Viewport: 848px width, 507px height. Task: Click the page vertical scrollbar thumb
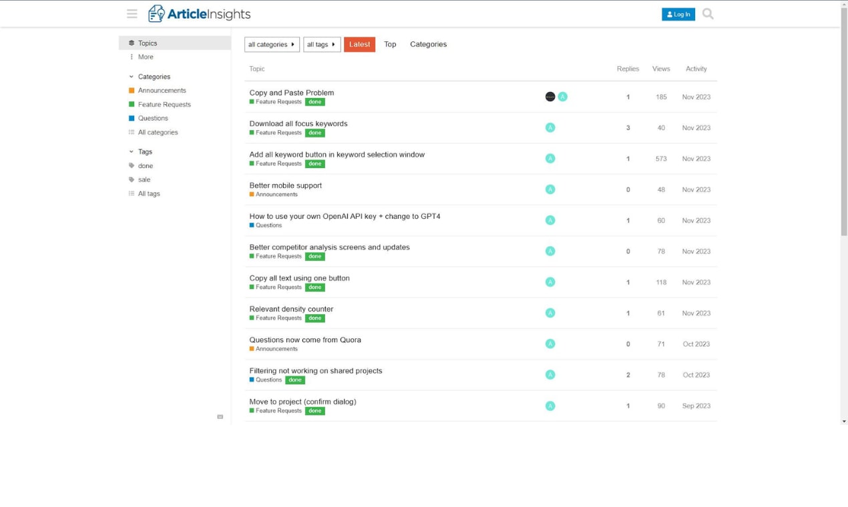coord(844,120)
